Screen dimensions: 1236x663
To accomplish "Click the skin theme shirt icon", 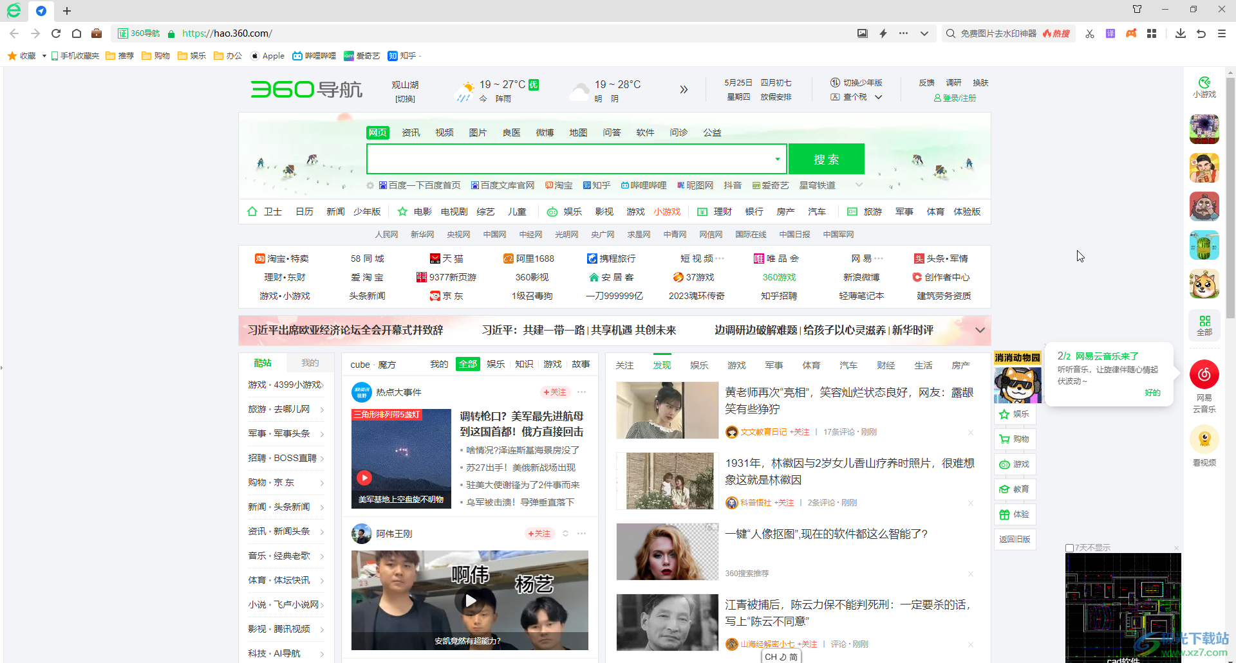I will pos(1137,9).
